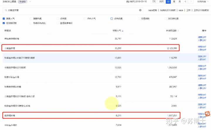The height and width of the screenshot is (130, 211).
Task: Switch to the 30天 date range tab
Action: pyautogui.click(x=161, y=2)
